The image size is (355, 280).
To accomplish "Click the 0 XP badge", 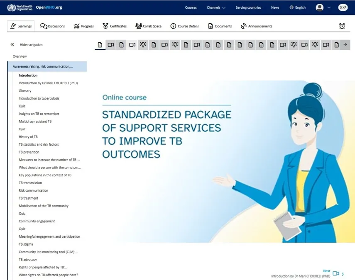I will tap(343, 7).
